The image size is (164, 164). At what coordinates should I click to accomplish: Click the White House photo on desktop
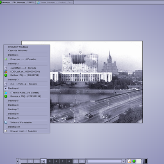point(96,82)
